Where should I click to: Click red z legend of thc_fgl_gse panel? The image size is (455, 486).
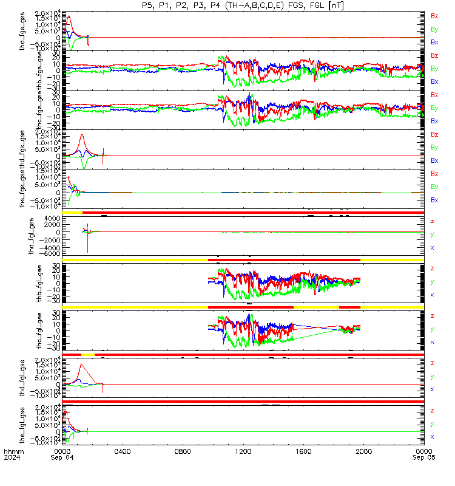pos(432,316)
